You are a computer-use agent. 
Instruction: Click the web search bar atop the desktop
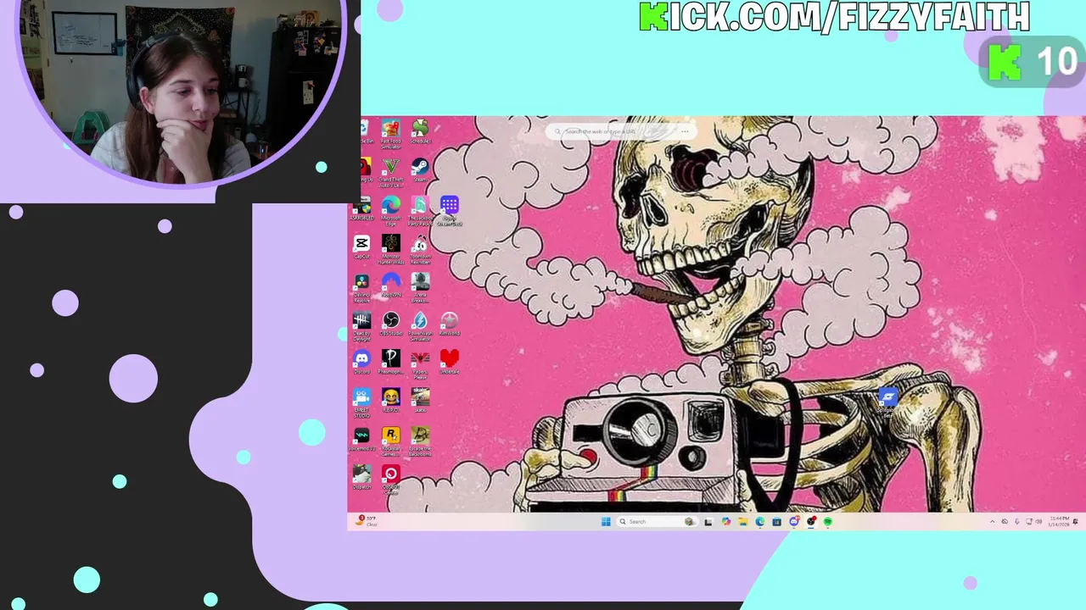(x=621, y=131)
